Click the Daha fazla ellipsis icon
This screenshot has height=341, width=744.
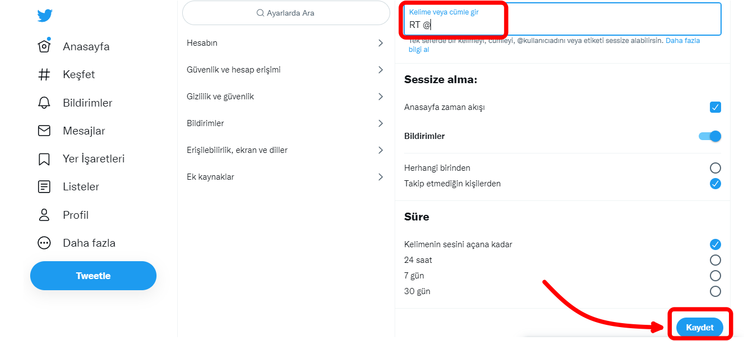pyautogui.click(x=44, y=243)
